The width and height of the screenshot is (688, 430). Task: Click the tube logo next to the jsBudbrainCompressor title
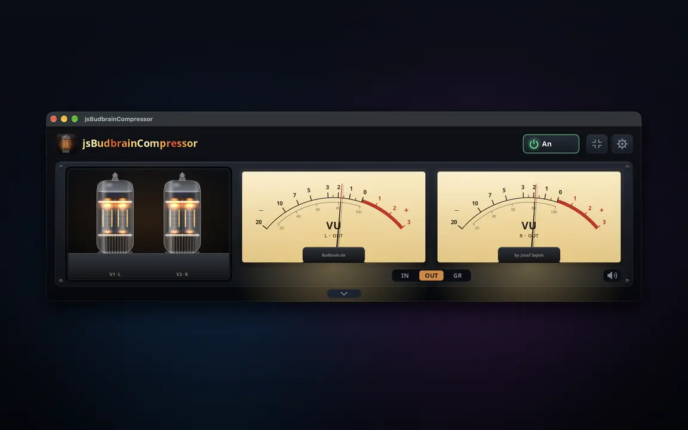(x=66, y=143)
